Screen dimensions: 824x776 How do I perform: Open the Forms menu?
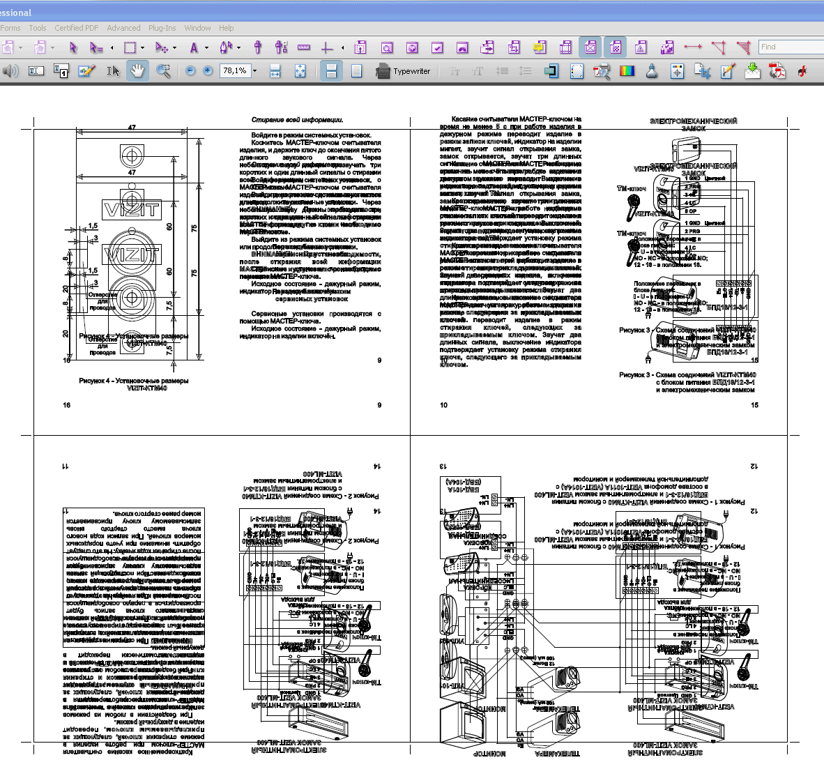tap(10, 28)
